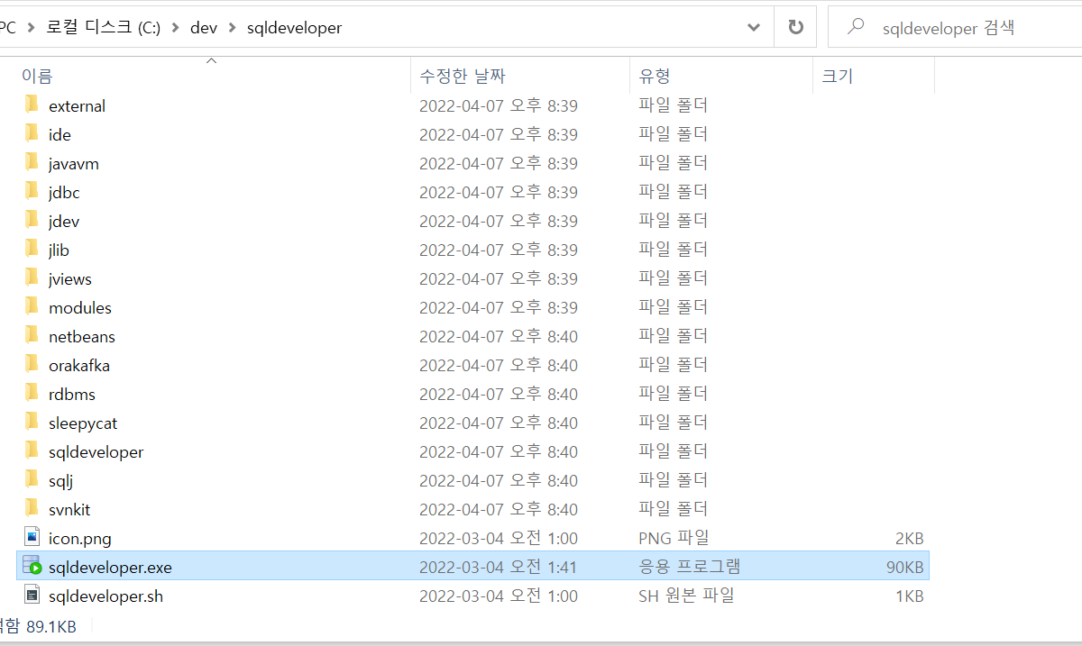
Task: Select the sleepycat file name
Action: (83, 423)
